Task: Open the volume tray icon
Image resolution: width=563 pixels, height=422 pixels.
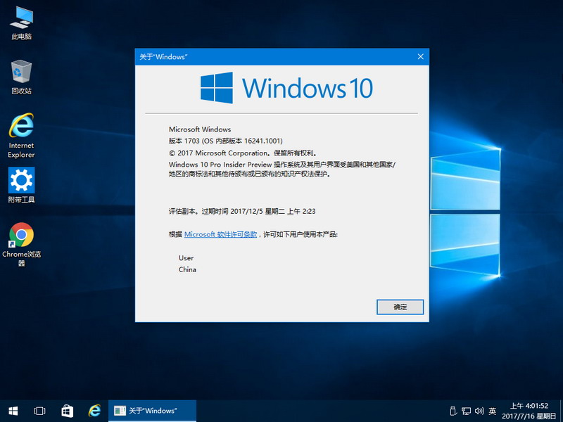Action: pyautogui.click(x=479, y=411)
